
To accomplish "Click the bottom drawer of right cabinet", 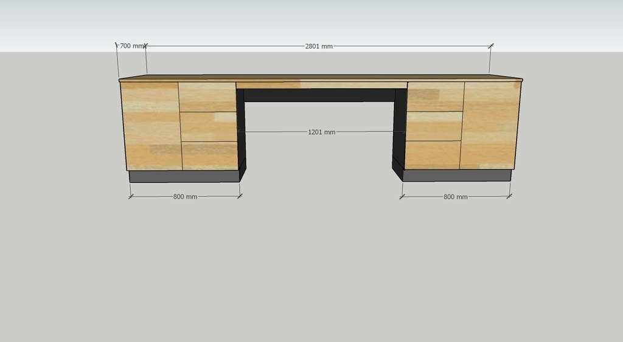I will [433, 155].
